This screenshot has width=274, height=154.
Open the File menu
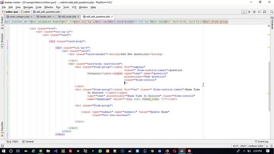(4, 7)
